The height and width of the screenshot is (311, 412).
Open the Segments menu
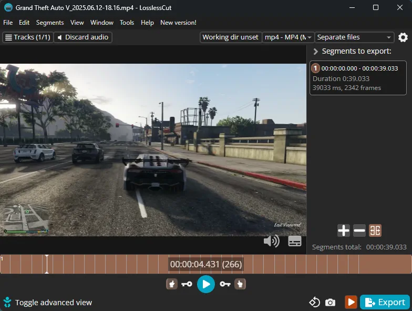point(50,23)
